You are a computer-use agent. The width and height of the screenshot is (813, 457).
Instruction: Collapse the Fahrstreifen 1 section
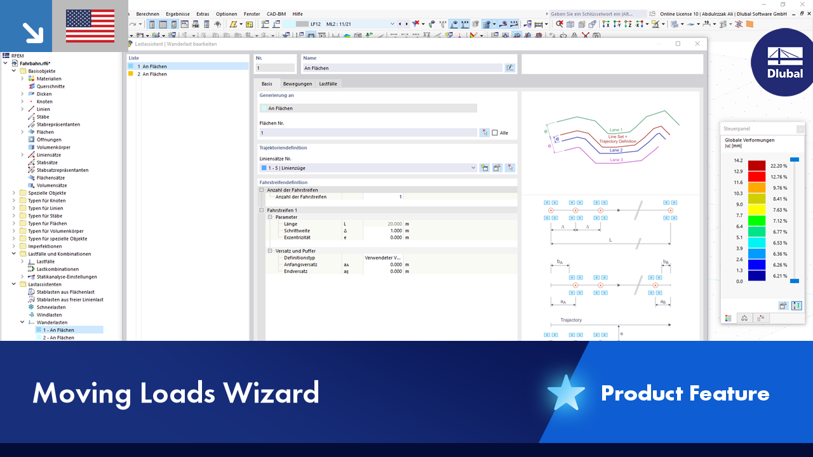point(260,210)
